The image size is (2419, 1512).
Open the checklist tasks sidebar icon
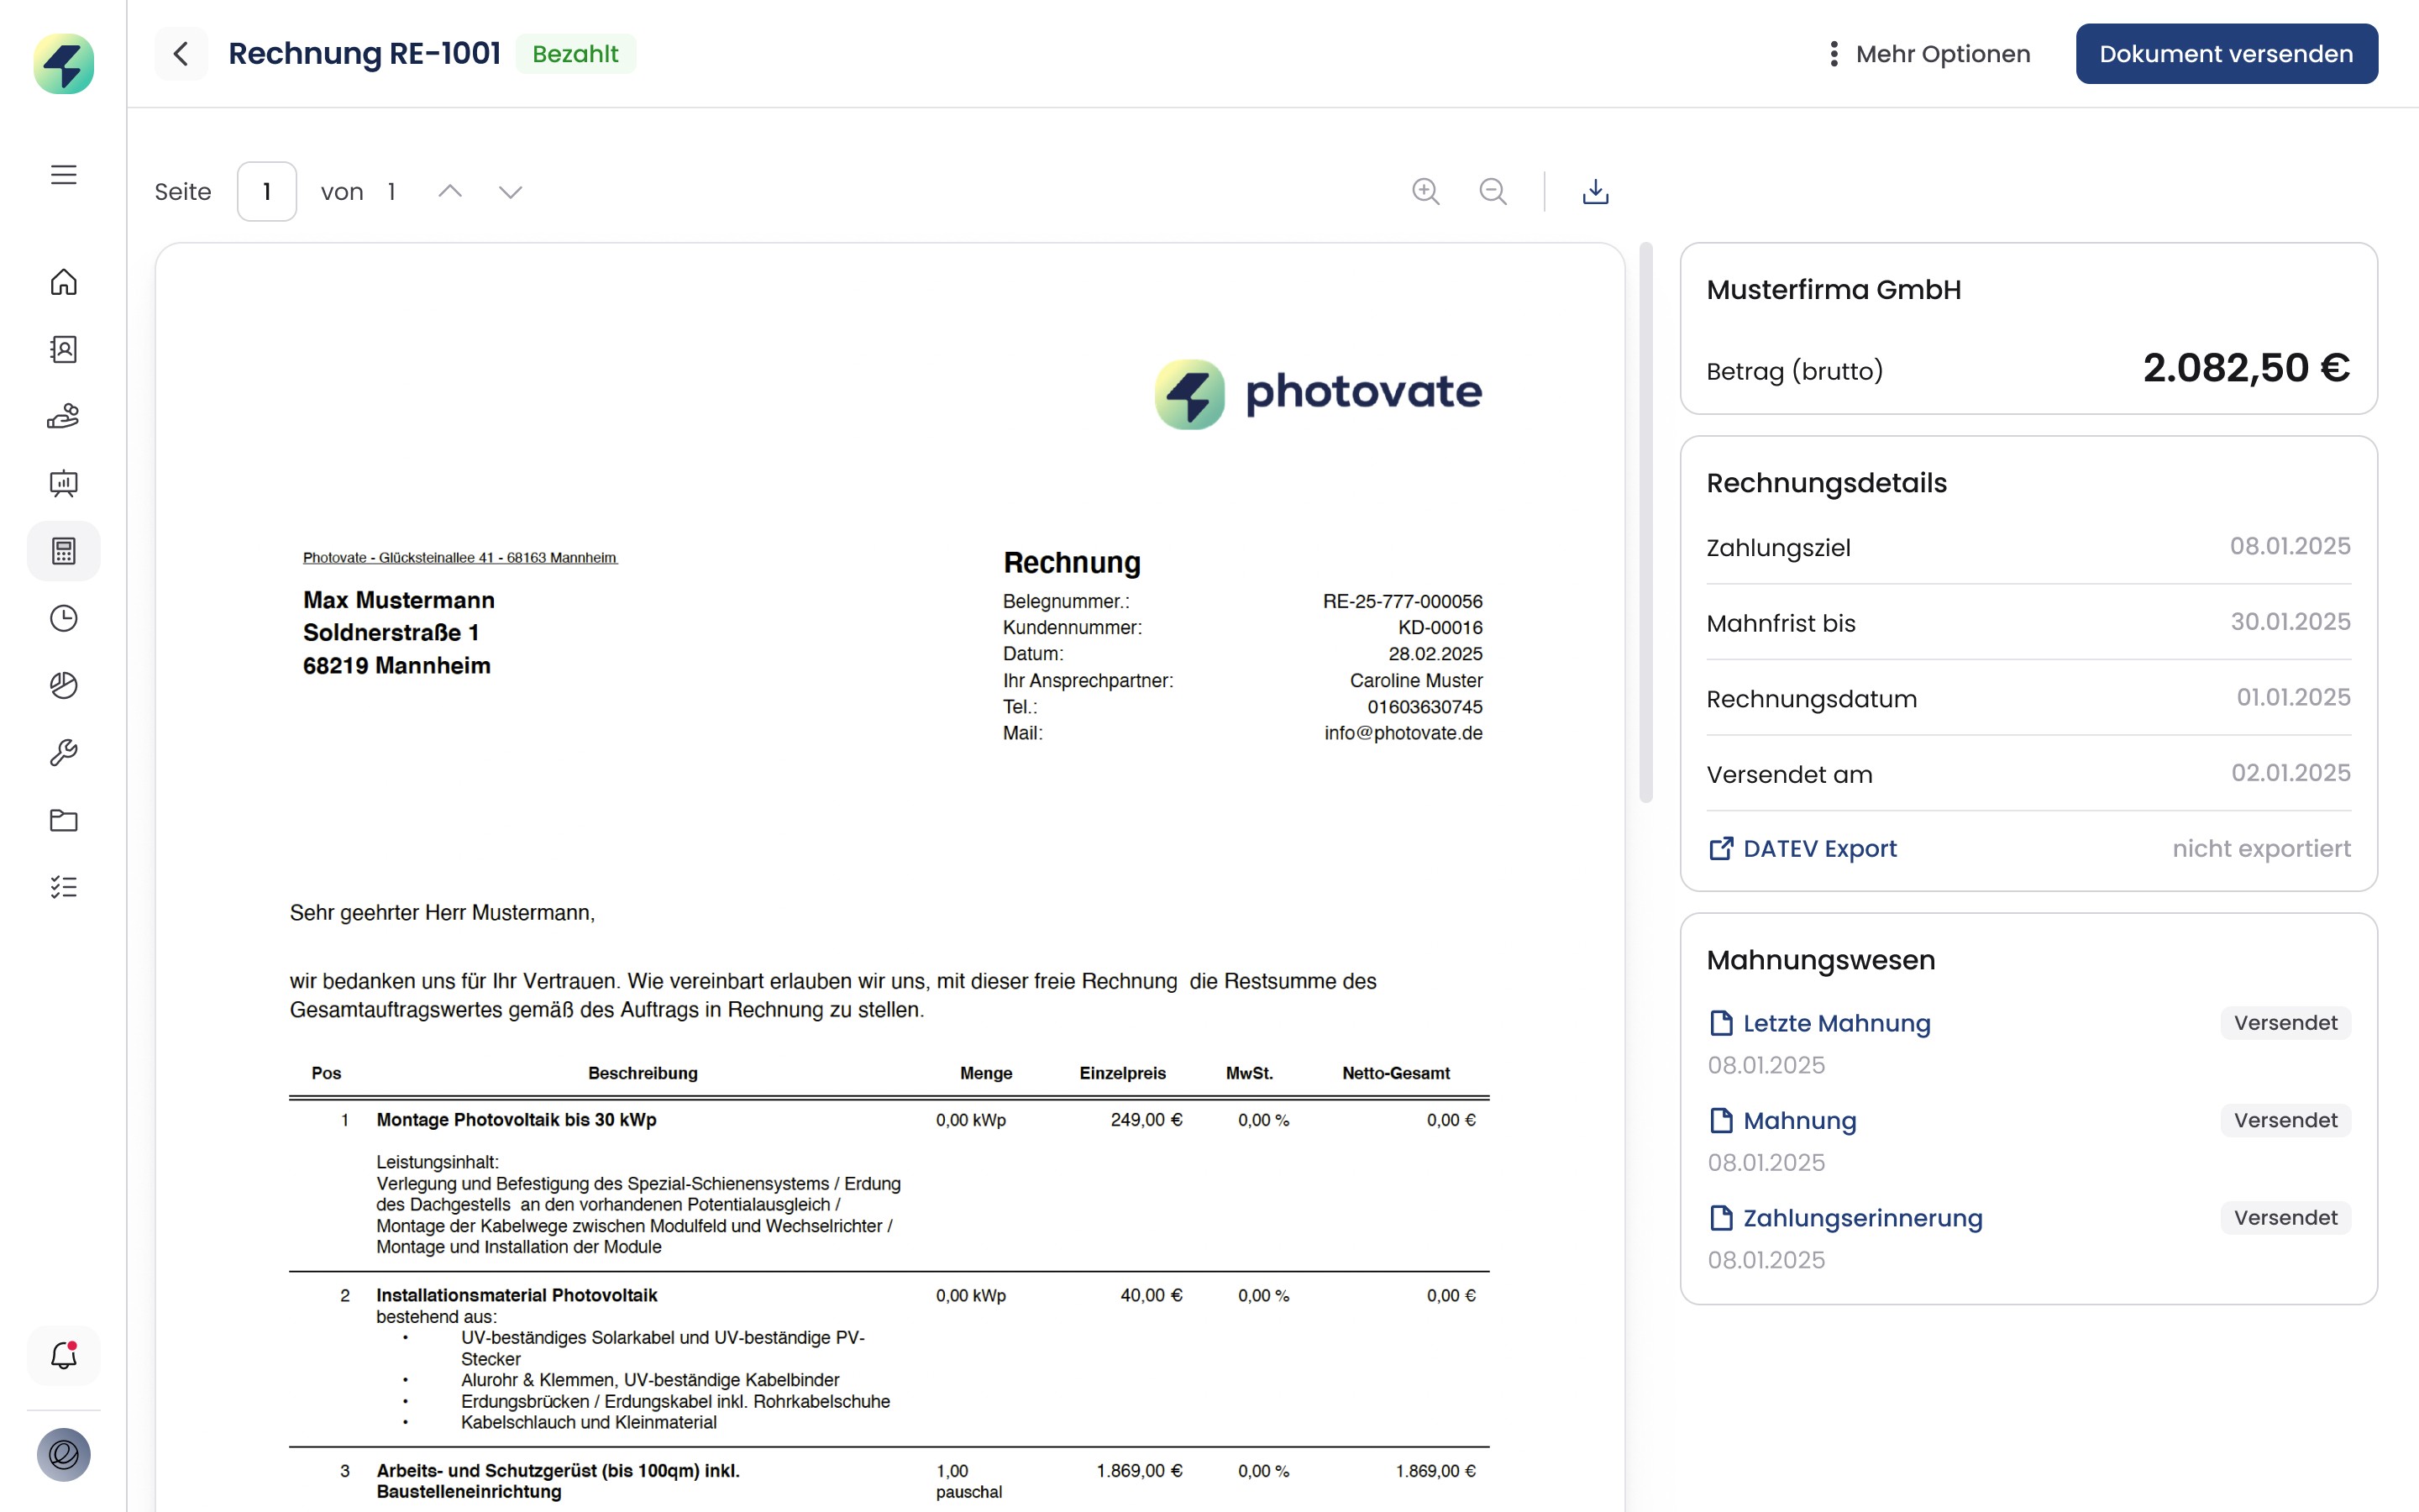click(64, 887)
